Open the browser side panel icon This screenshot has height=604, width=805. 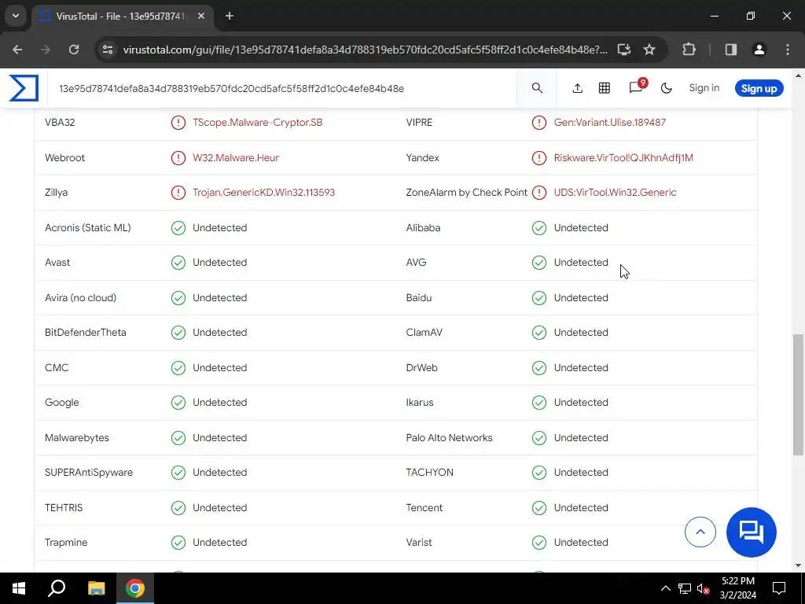(x=730, y=50)
